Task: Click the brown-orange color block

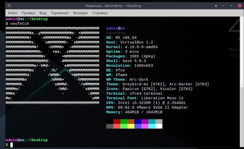Action: pos(131,122)
